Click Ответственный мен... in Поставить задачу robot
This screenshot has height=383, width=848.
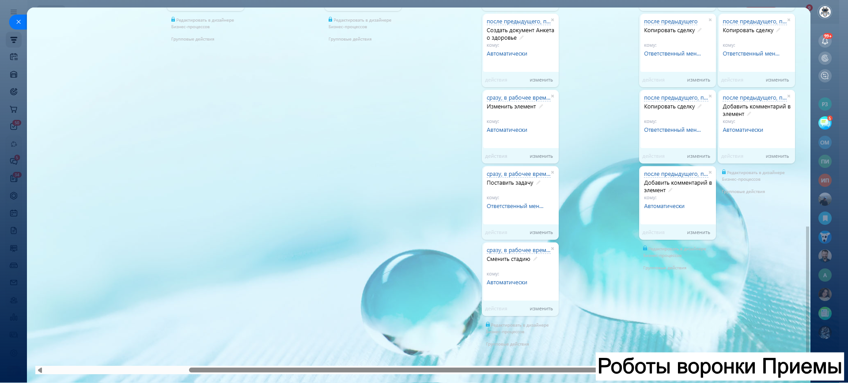pyautogui.click(x=515, y=206)
